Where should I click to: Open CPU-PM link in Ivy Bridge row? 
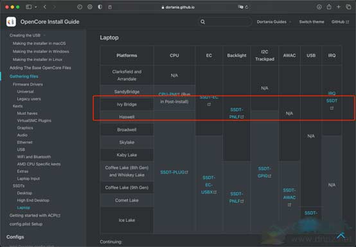tap(169, 94)
